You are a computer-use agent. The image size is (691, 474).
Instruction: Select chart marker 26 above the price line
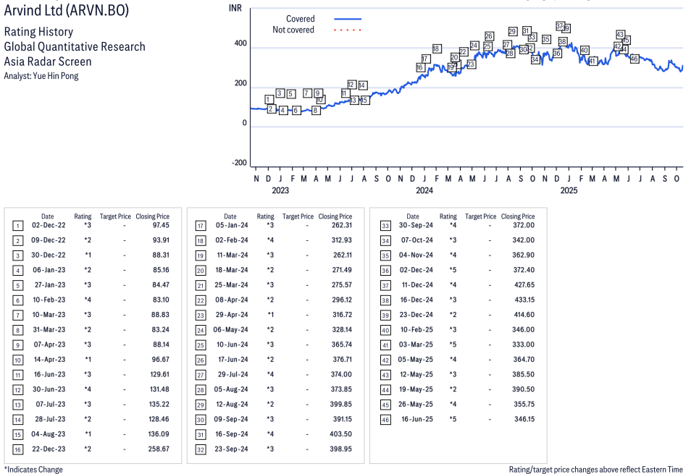pyautogui.click(x=489, y=36)
